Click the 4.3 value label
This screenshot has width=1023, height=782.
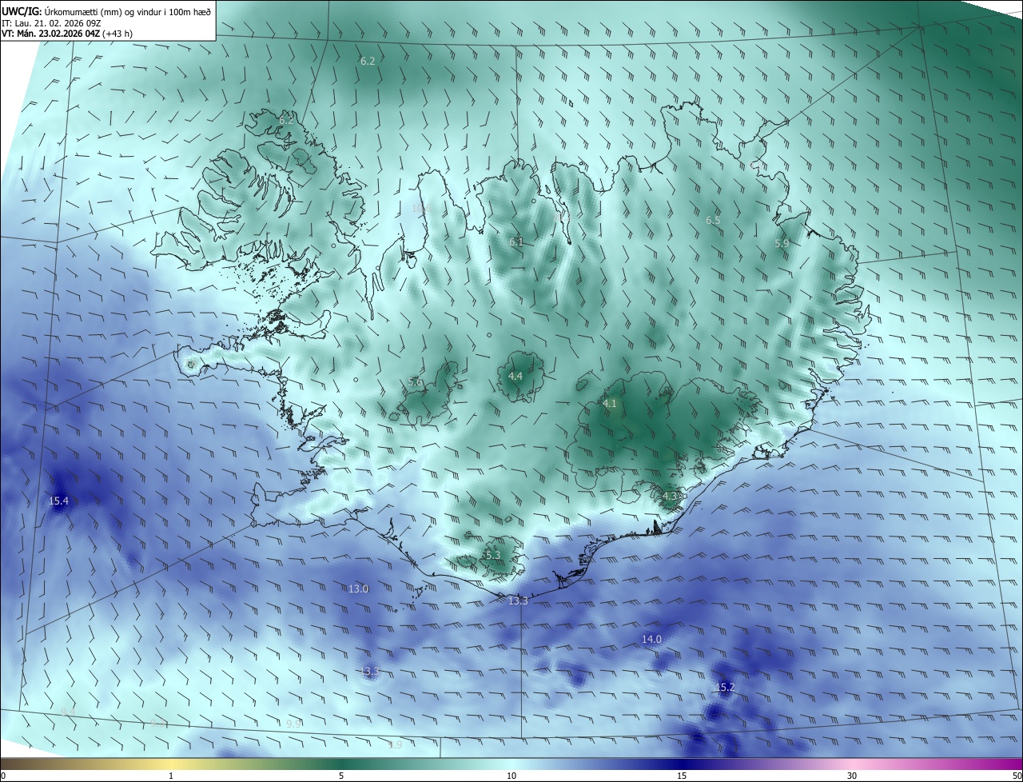coord(670,497)
